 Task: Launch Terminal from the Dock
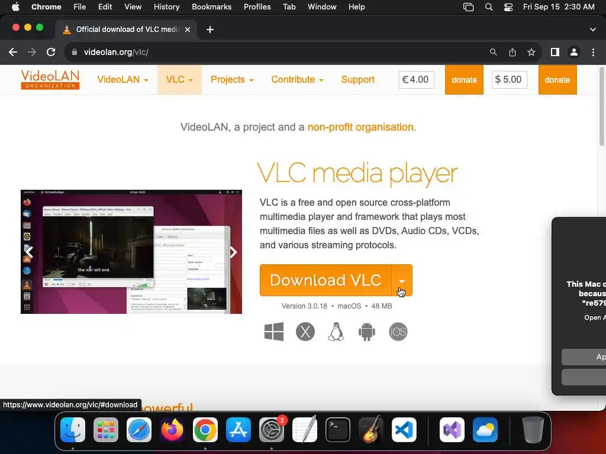(x=338, y=430)
